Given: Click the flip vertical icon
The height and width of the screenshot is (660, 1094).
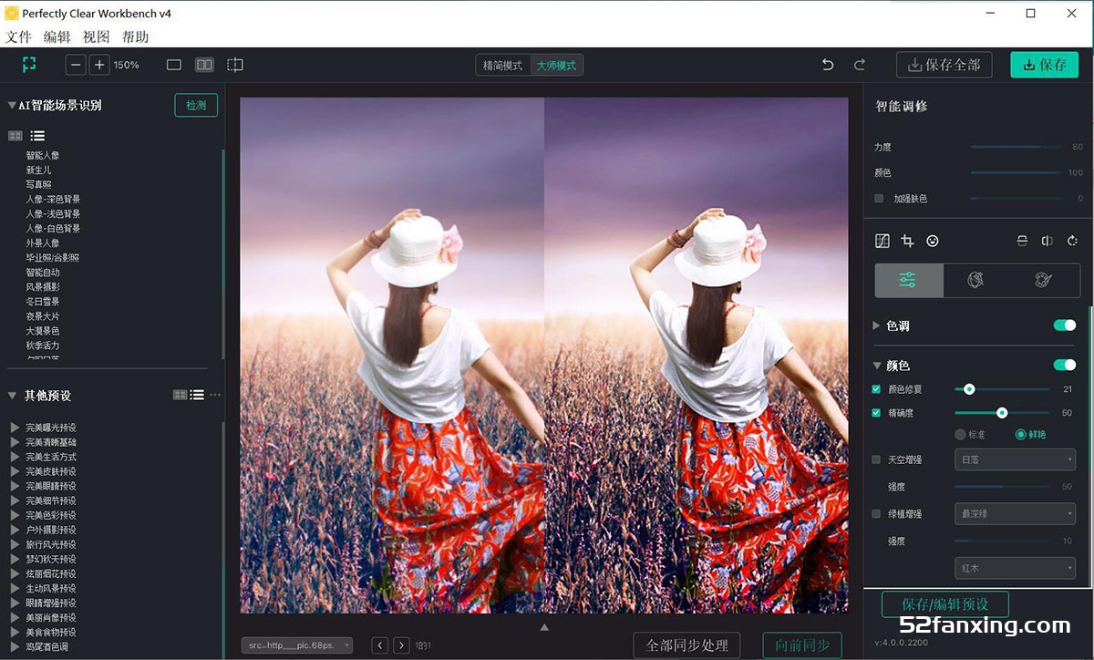Looking at the screenshot, I should pyautogui.click(x=1022, y=241).
